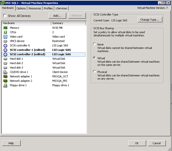Click the Video card monitor icon

[x=5, y=37]
